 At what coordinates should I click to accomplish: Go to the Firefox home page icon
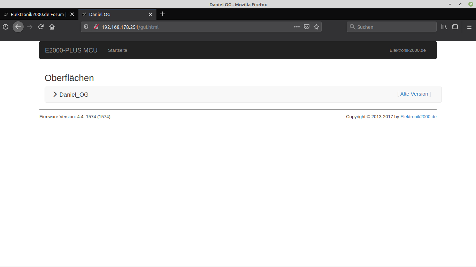click(x=52, y=27)
